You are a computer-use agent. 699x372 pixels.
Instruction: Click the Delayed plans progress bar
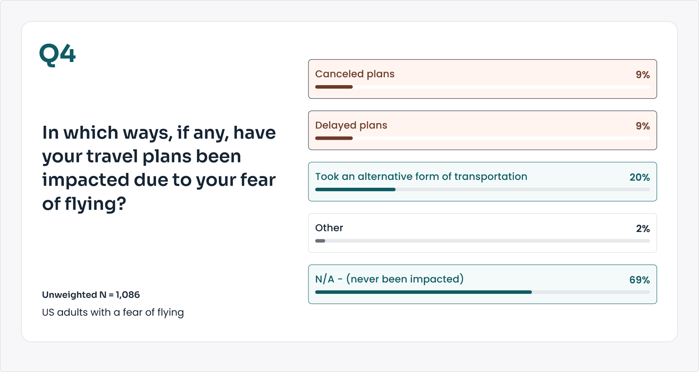(482, 138)
